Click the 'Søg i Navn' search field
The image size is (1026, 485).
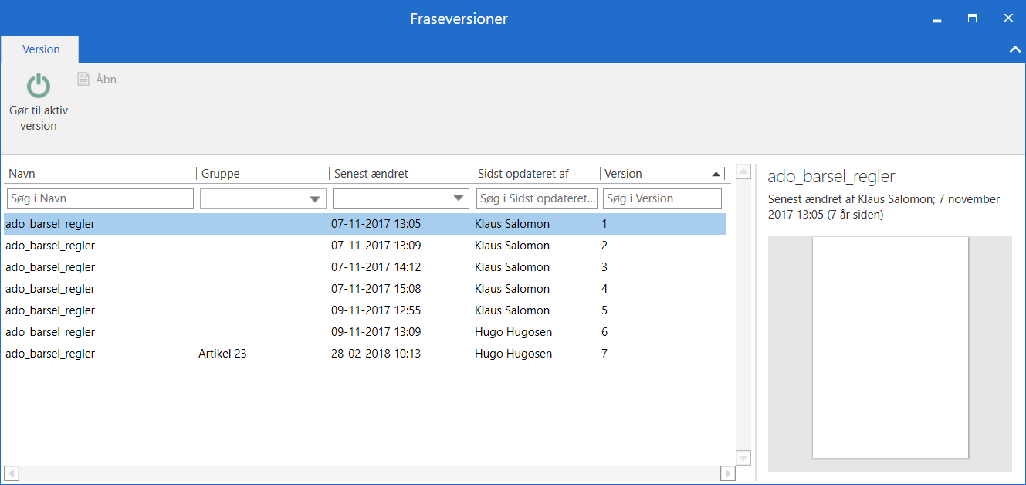point(100,198)
